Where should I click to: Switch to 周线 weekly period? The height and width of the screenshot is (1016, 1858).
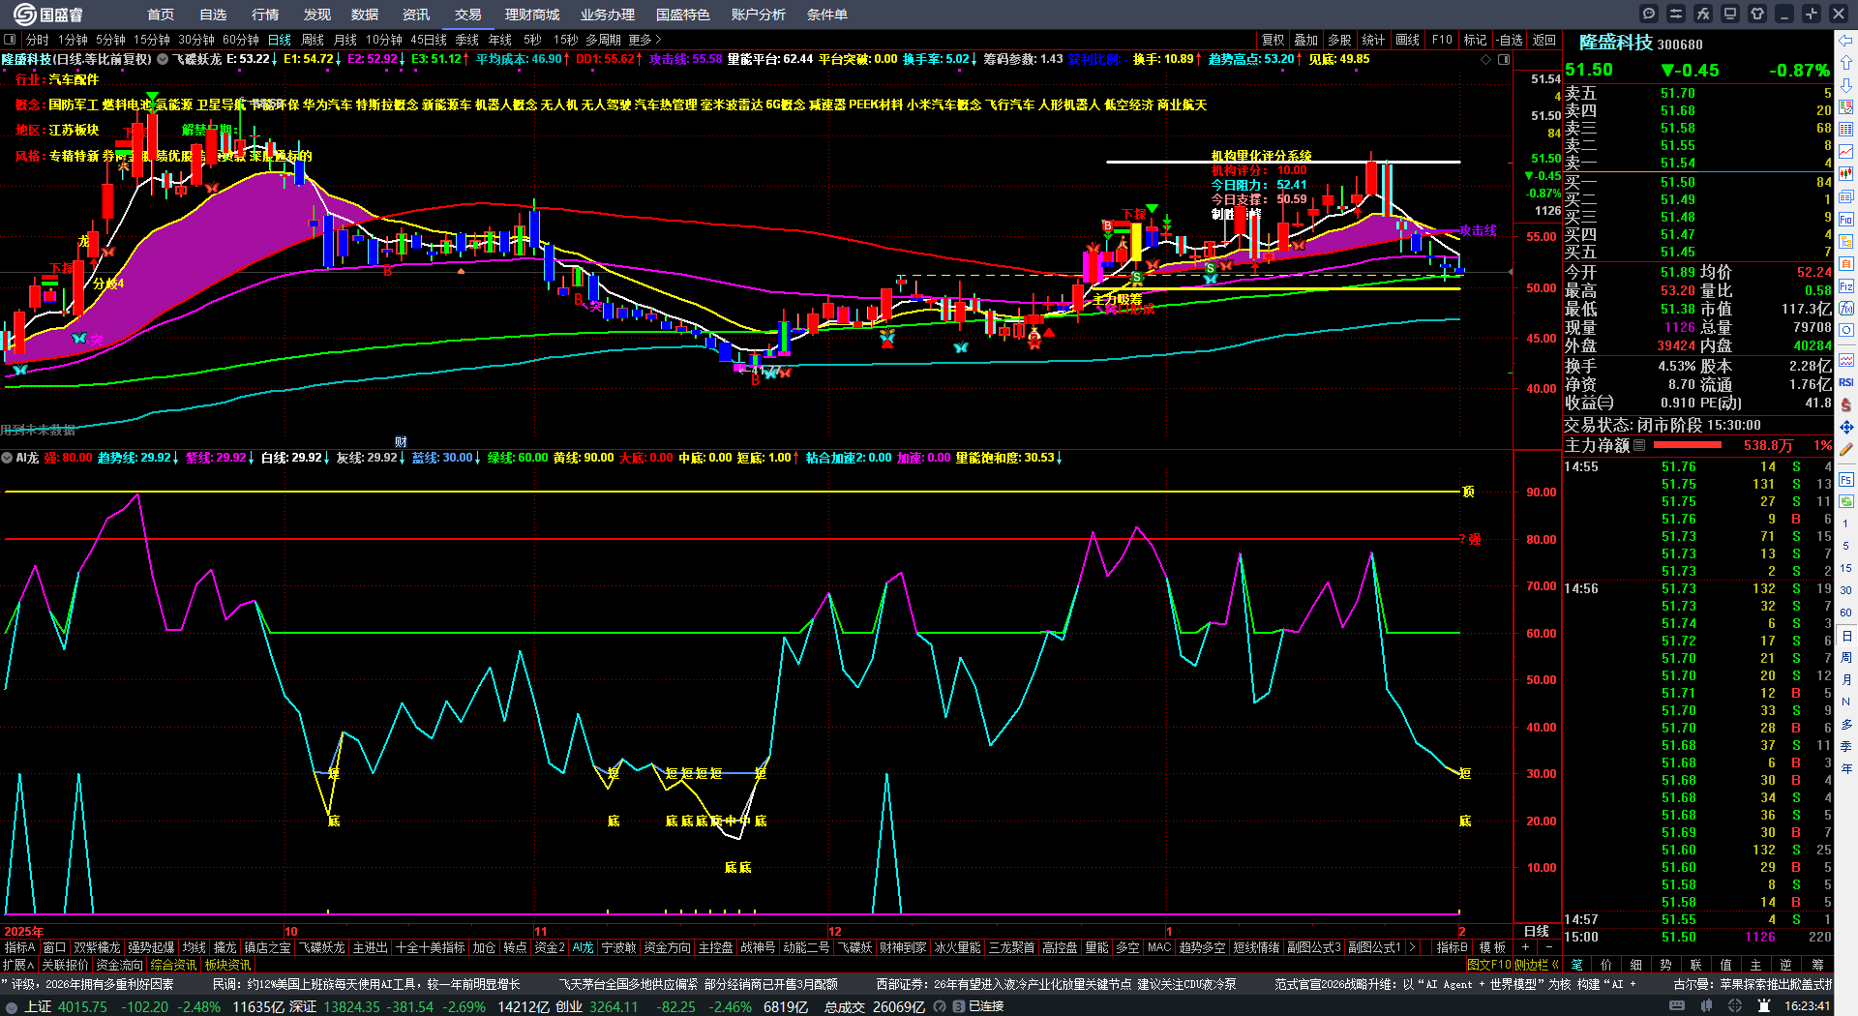tap(313, 40)
